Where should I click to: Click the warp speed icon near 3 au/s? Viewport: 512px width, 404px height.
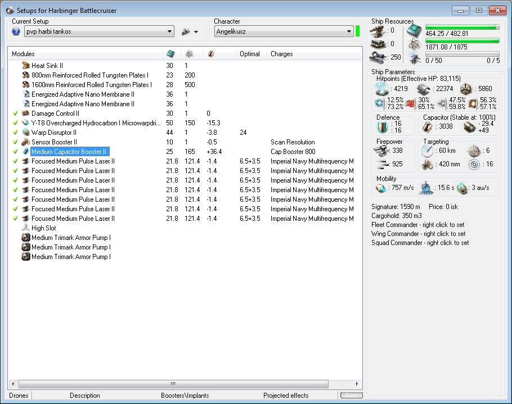[x=462, y=188]
